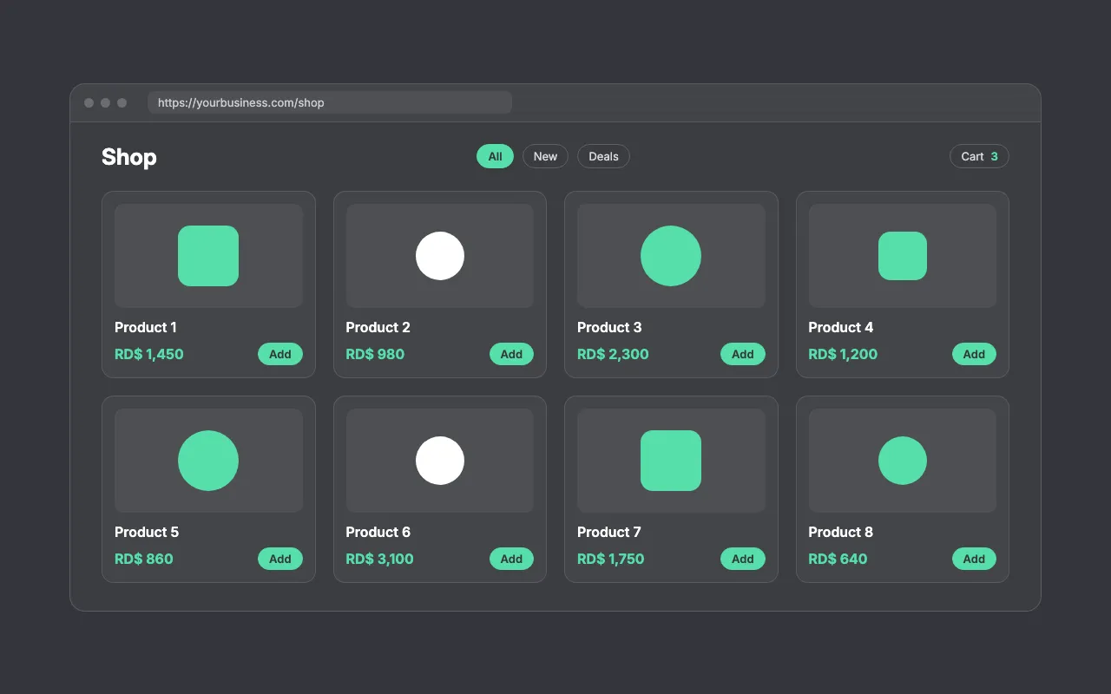The width and height of the screenshot is (1111, 694).
Task: Click Product 5 green circle icon
Action: [x=208, y=461]
